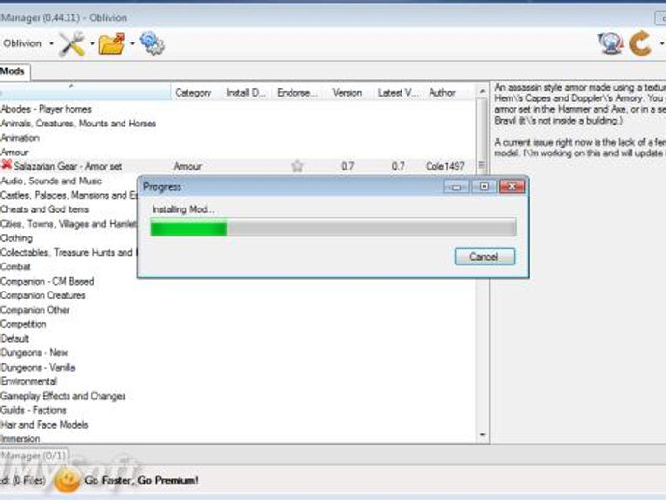Click the Download Manager (0/1) tab
Screen dimensions: 666x500
(x=34, y=456)
